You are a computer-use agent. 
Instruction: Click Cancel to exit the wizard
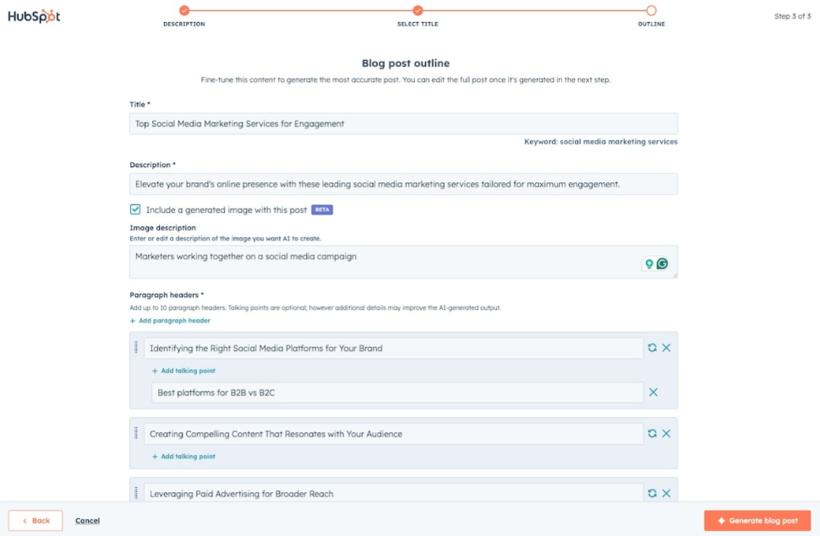[x=87, y=521]
